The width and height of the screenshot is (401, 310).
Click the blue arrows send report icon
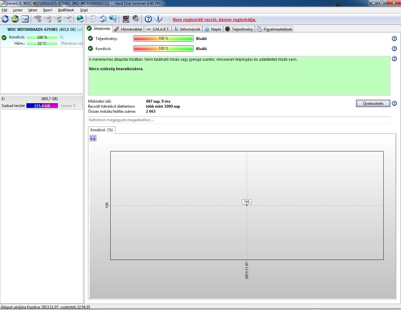[103, 19]
